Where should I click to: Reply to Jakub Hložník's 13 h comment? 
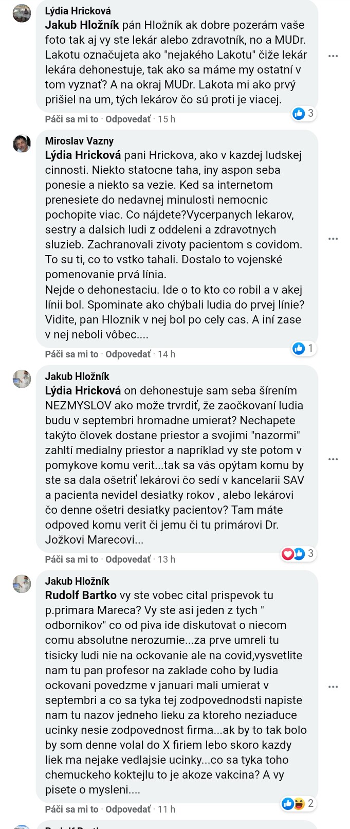pos(128,560)
